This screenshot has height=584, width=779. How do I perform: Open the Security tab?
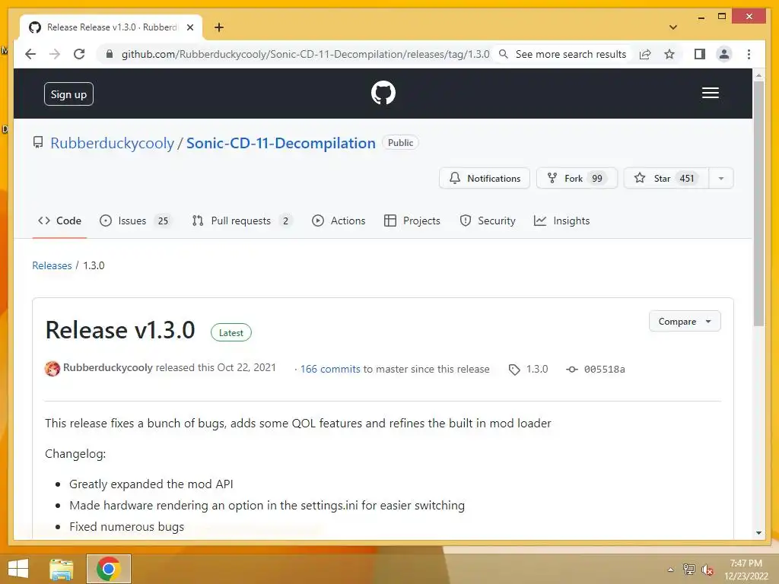(488, 221)
